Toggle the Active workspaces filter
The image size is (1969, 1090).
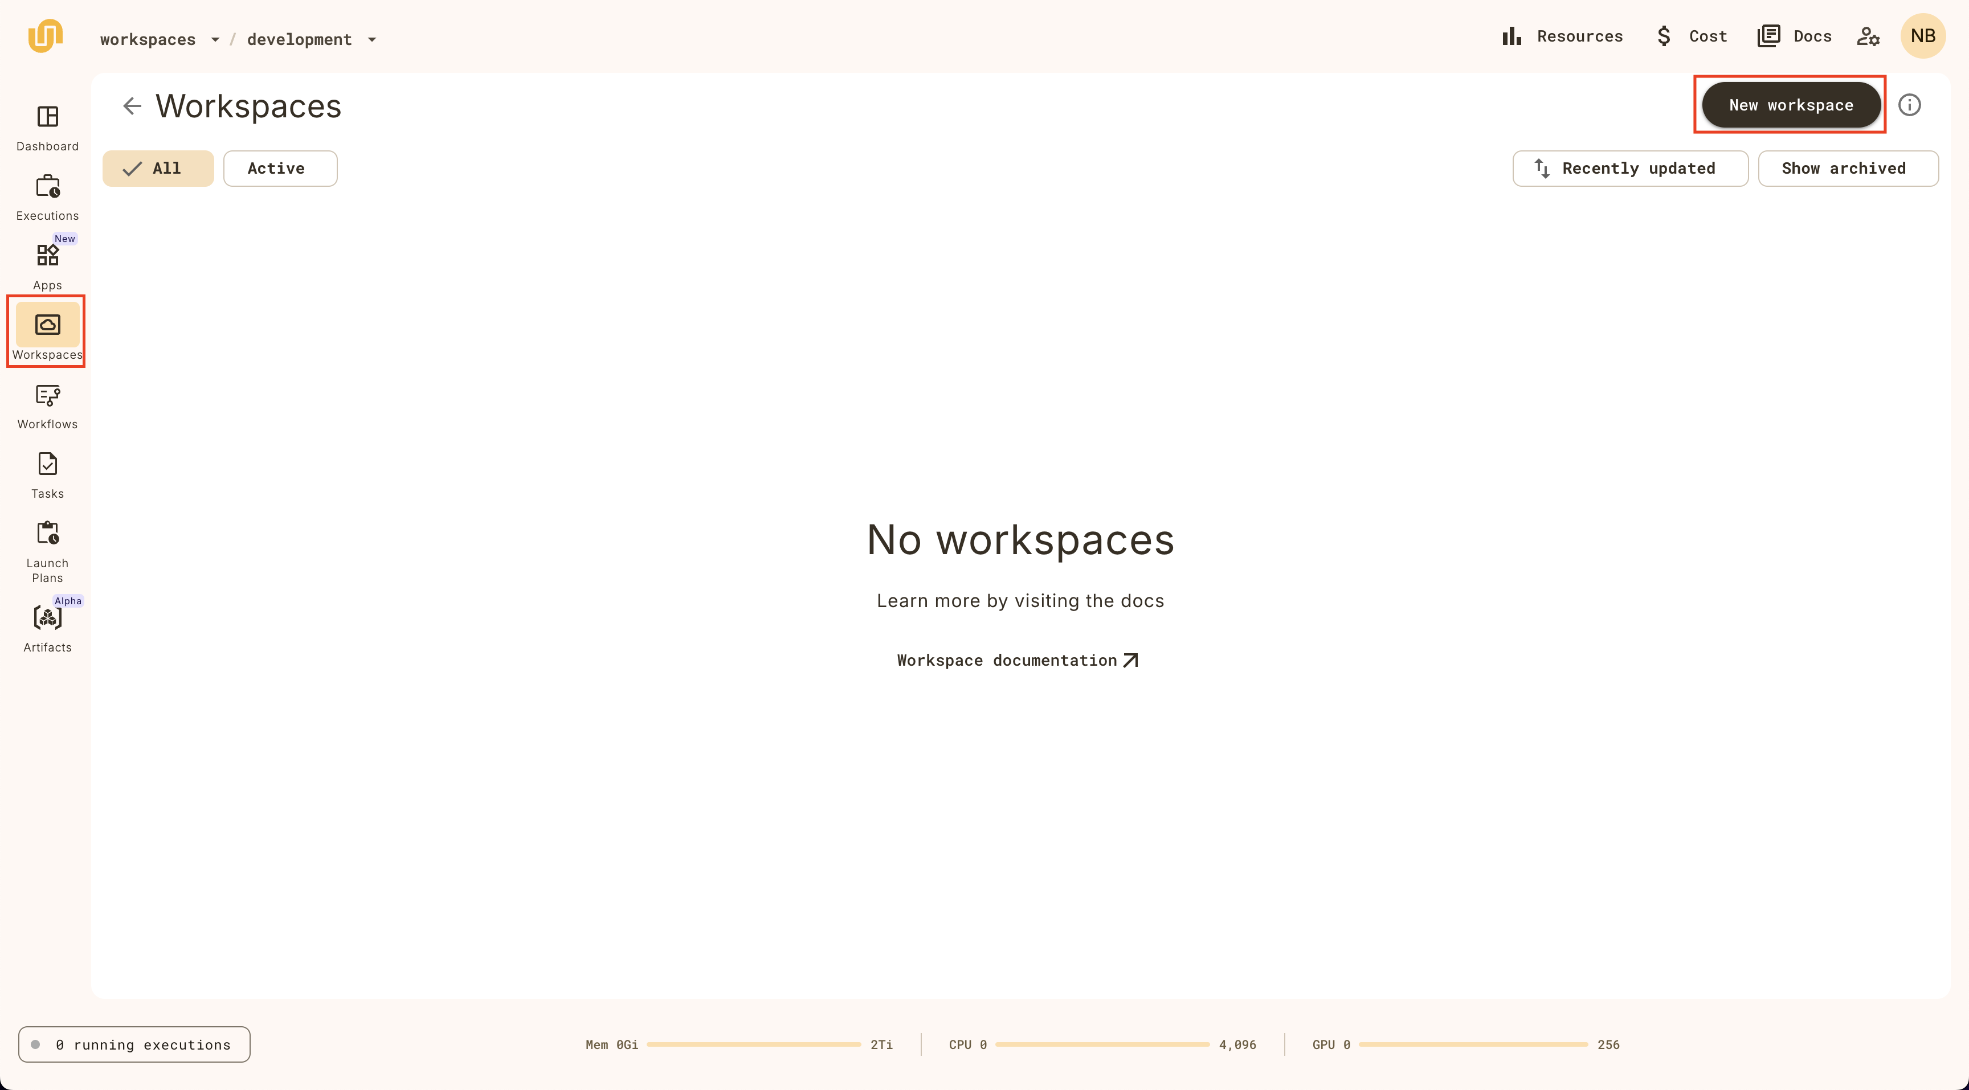tap(276, 168)
